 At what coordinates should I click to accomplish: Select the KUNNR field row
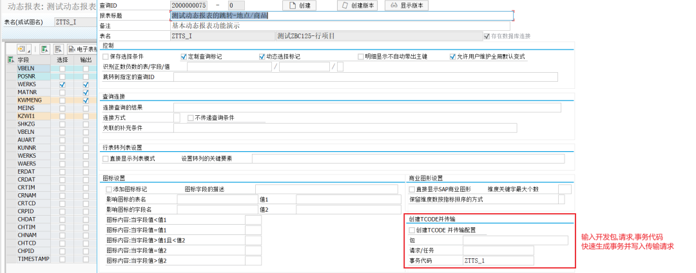(34, 147)
